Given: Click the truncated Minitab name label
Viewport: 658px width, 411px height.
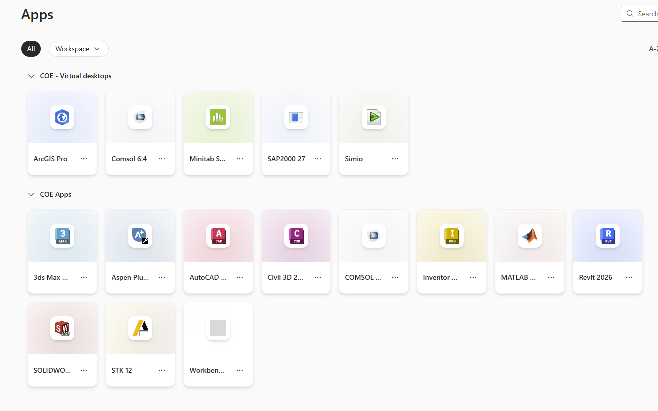Looking at the screenshot, I should point(208,159).
